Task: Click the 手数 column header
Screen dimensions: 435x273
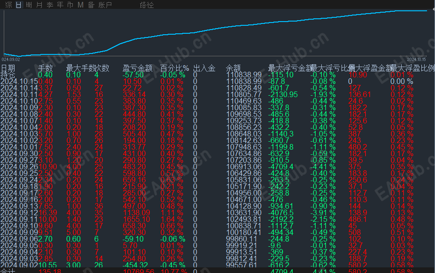Action: click(x=46, y=68)
